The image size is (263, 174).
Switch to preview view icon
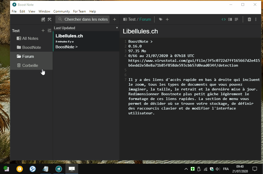point(236,19)
